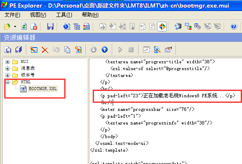Click the gray down arrow icon

click(x=94, y=50)
